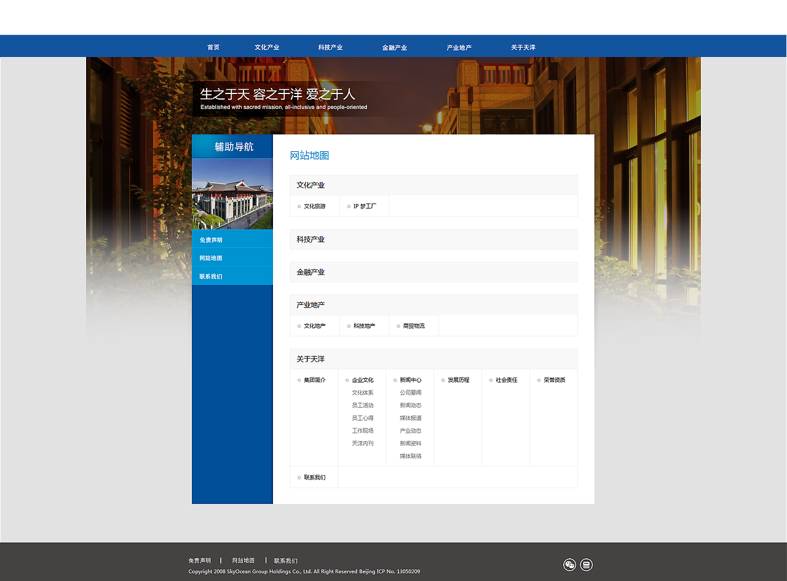Click the 产业地产 sitemap section header
The width and height of the screenshot is (787, 581).
pos(433,305)
